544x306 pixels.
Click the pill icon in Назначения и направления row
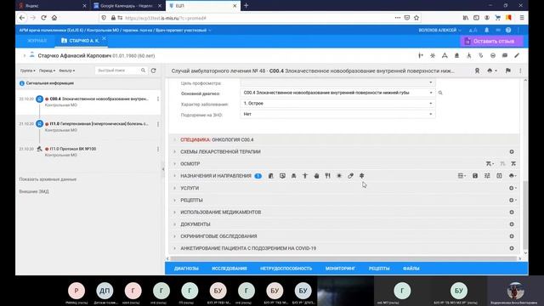pyautogui.click(x=351, y=176)
